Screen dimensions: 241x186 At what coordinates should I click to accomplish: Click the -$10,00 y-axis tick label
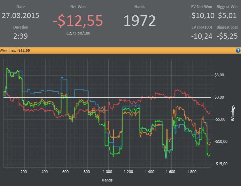tap(221, 141)
